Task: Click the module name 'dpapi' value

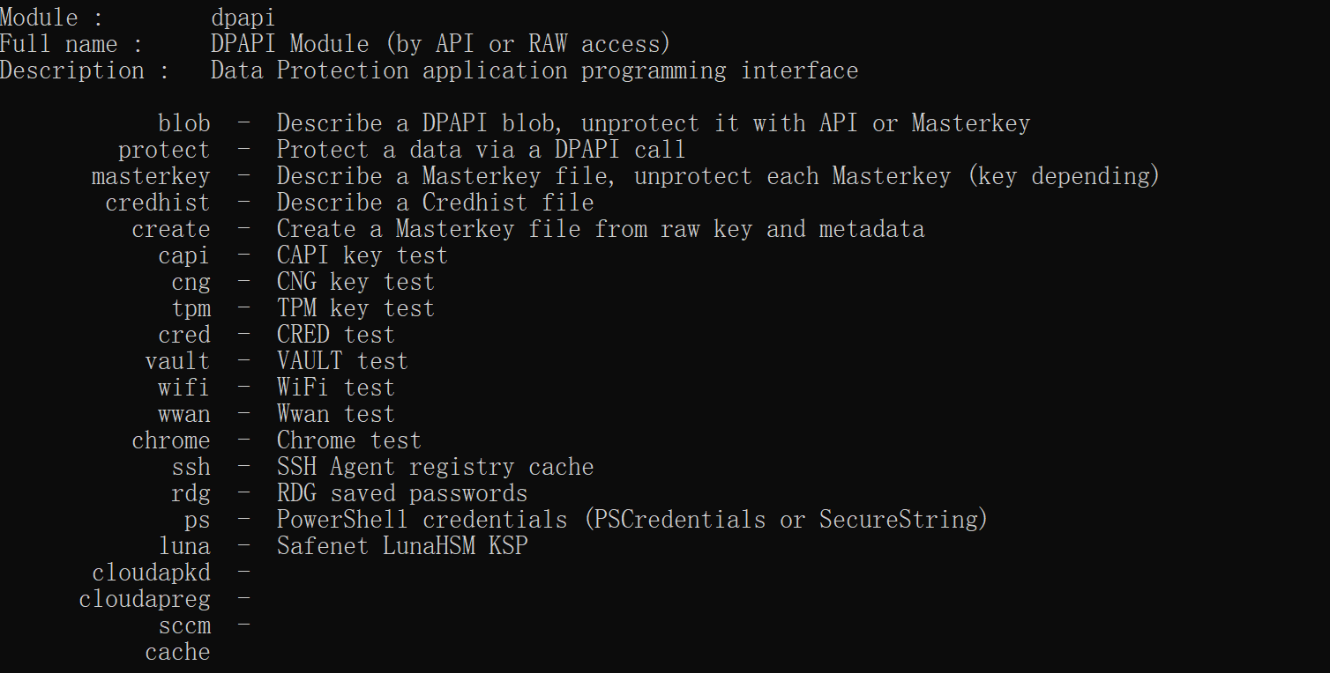Action: (x=243, y=18)
